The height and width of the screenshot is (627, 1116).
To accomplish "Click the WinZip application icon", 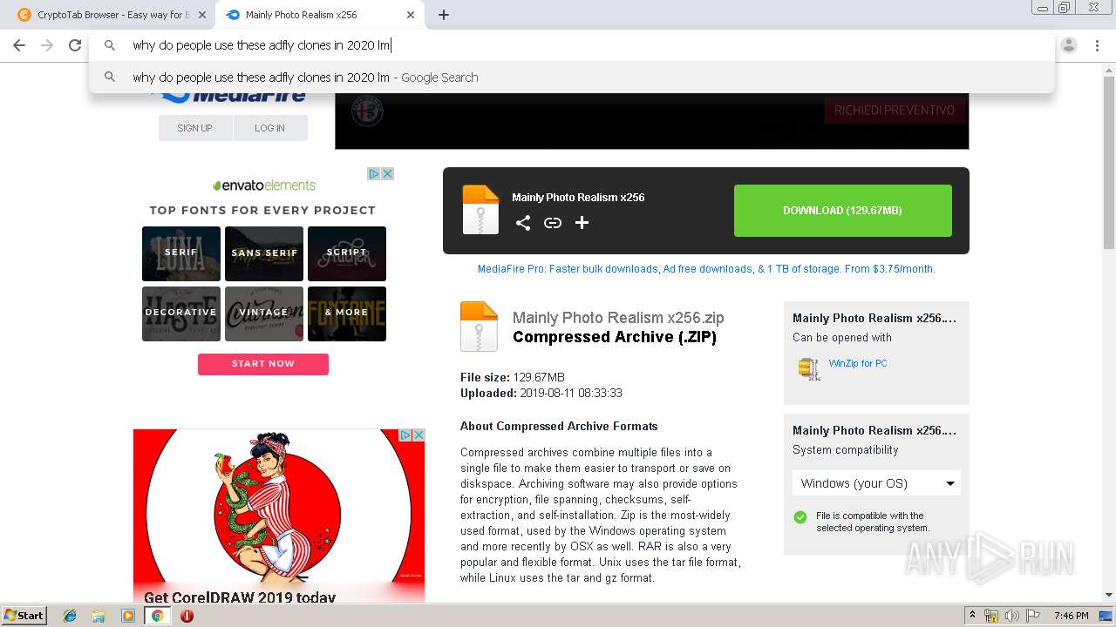I will 809,368.
